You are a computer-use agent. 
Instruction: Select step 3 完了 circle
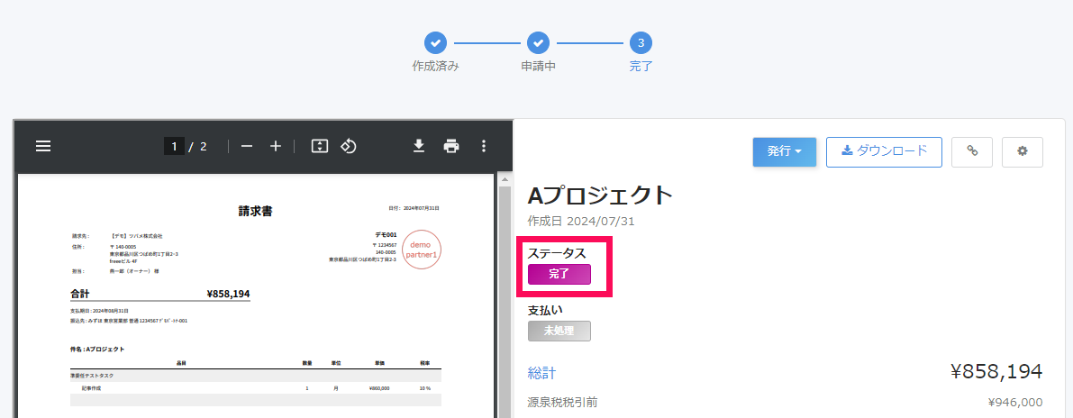pyautogui.click(x=641, y=43)
